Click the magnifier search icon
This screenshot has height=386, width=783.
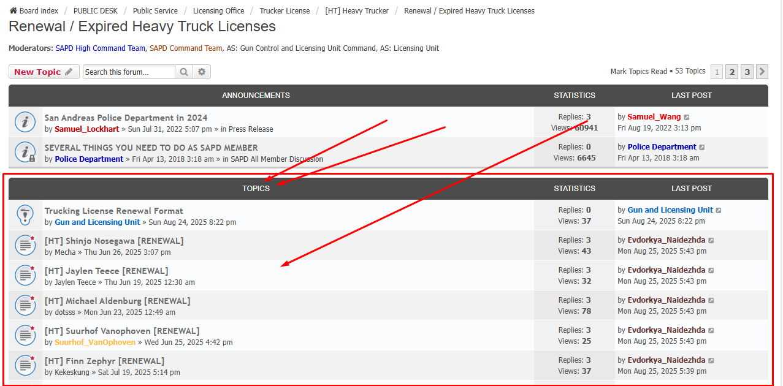click(184, 72)
